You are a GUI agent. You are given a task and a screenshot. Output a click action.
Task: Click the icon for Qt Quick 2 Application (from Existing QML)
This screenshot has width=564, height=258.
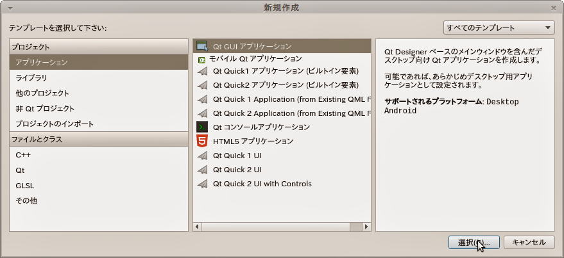click(203, 113)
